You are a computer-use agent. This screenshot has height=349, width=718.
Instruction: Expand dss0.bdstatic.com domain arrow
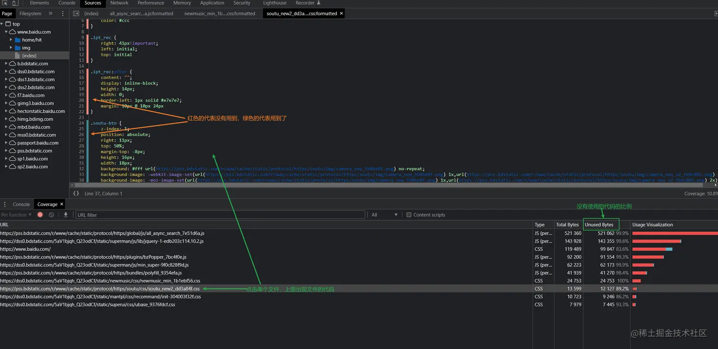coord(6,72)
